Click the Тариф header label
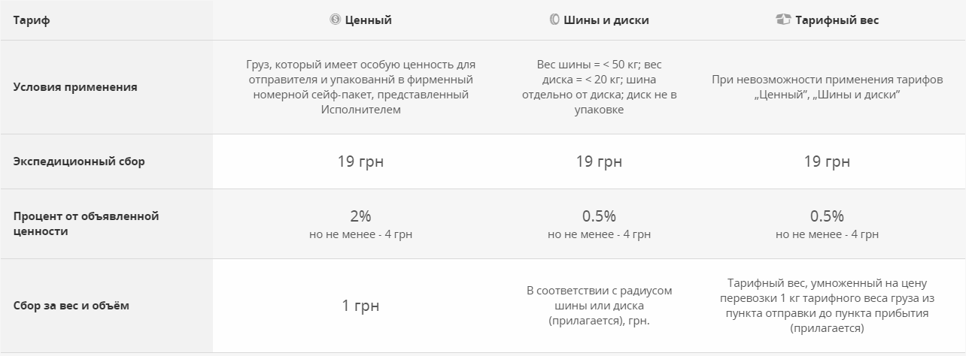This screenshot has width=966, height=356. (x=31, y=20)
